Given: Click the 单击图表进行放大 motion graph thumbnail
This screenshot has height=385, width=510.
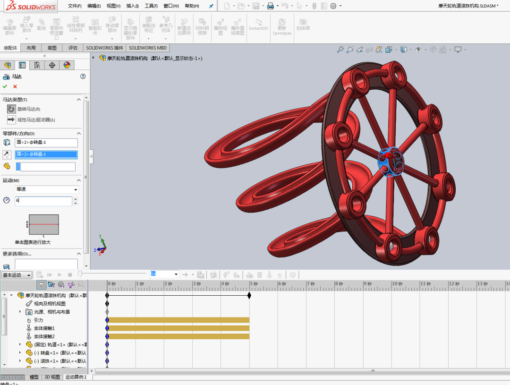Looking at the screenshot, I should pos(43,223).
